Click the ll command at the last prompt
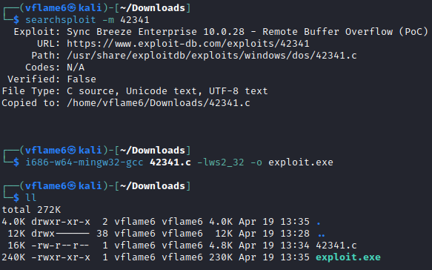The height and width of the screenshot is (270, 432). pos(31,198)
